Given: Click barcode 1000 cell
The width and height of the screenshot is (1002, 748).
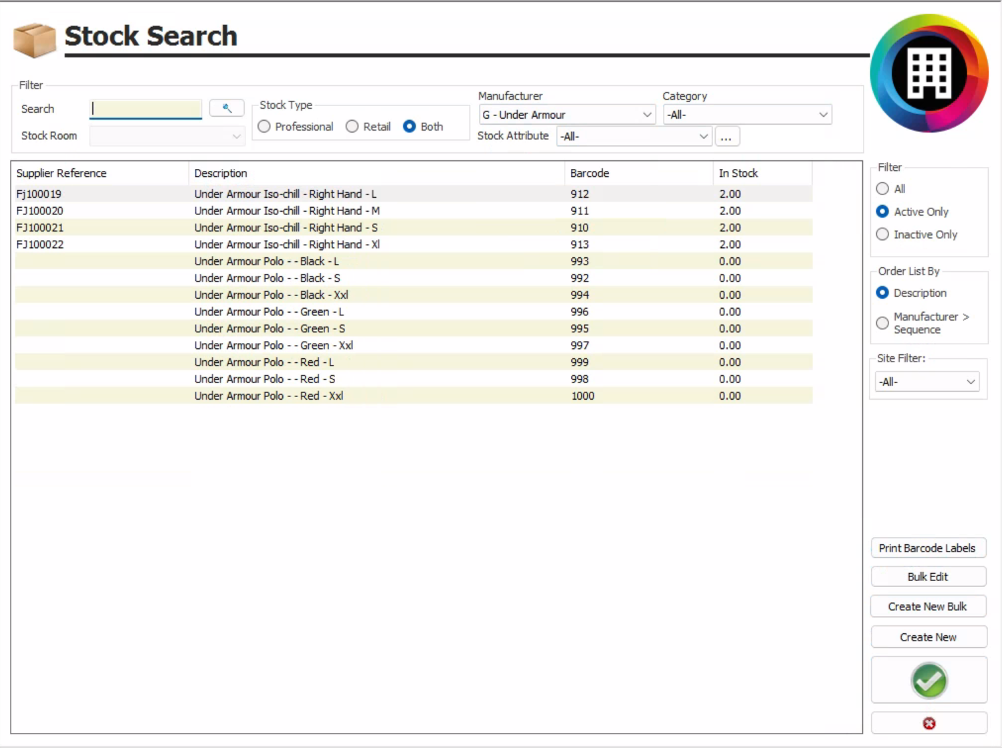Looking at the screenshot, I should coord(582,396).
